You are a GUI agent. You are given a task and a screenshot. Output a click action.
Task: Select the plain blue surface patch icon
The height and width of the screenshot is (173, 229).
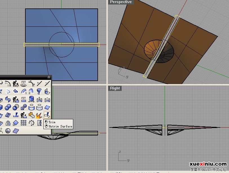point(47,107)
